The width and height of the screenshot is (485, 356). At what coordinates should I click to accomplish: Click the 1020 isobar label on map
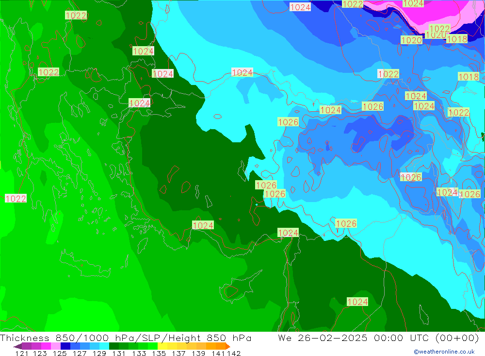(411, 40)
